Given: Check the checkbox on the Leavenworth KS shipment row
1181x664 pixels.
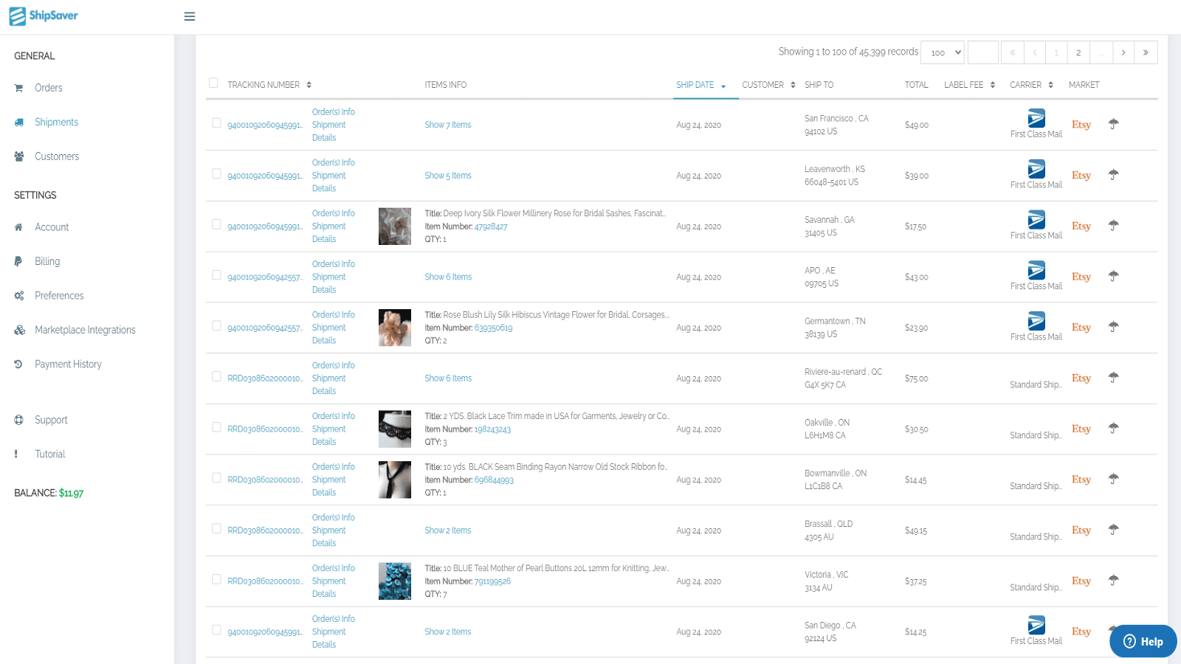Looking at the screenshot, I should click(216, 173).
